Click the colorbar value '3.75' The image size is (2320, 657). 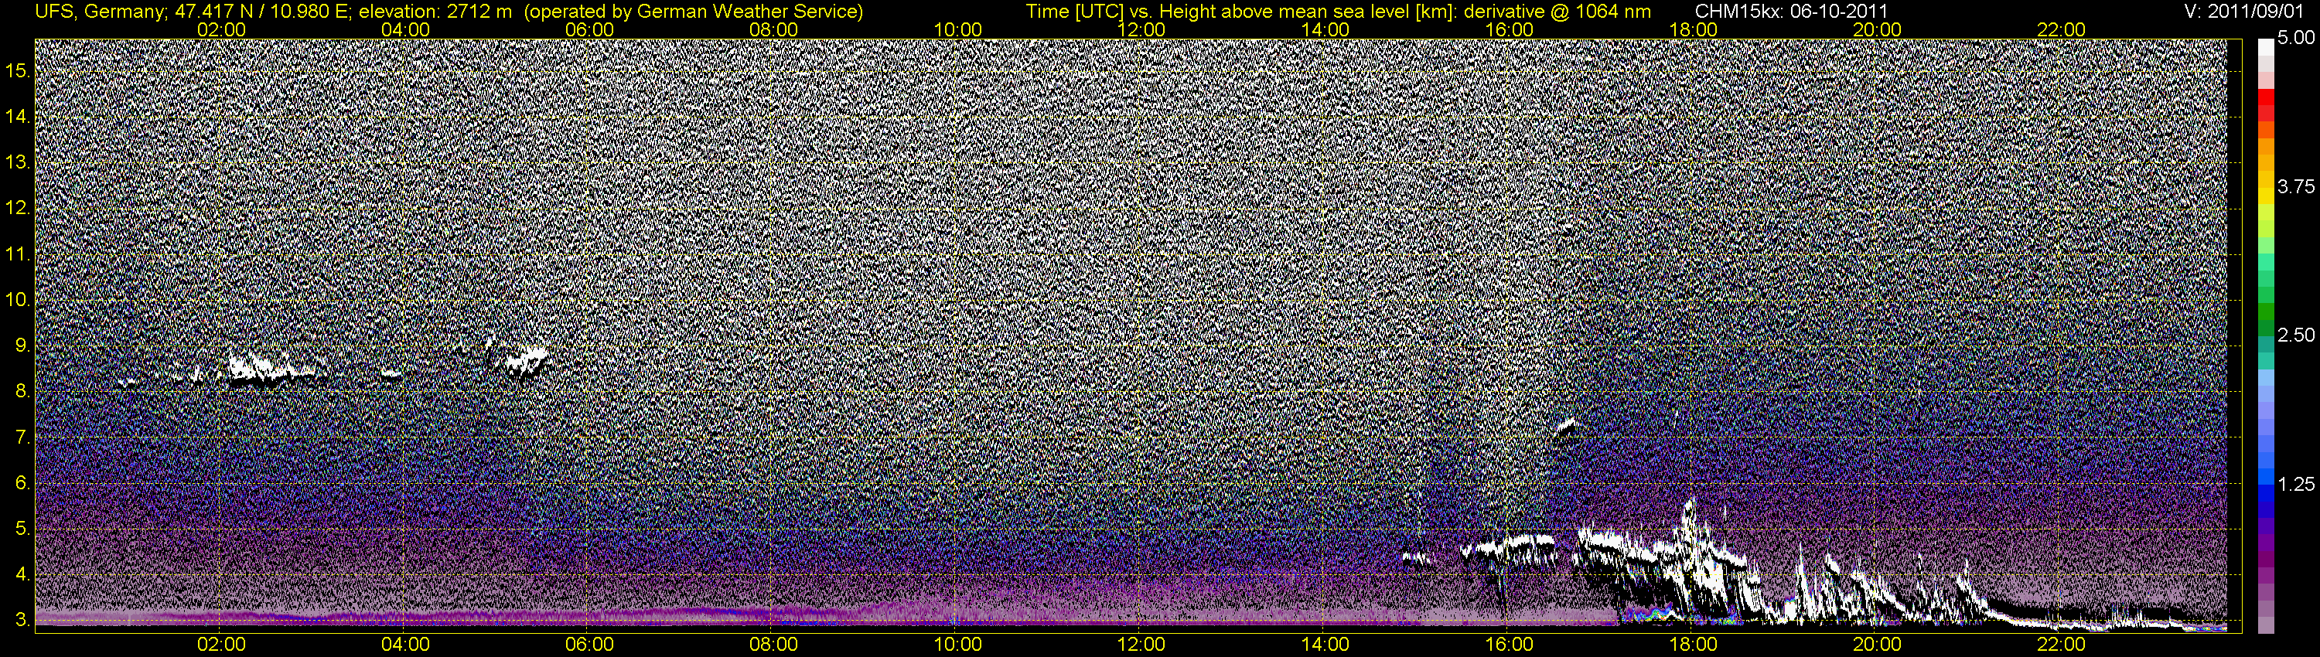(x=2296, y=186)
